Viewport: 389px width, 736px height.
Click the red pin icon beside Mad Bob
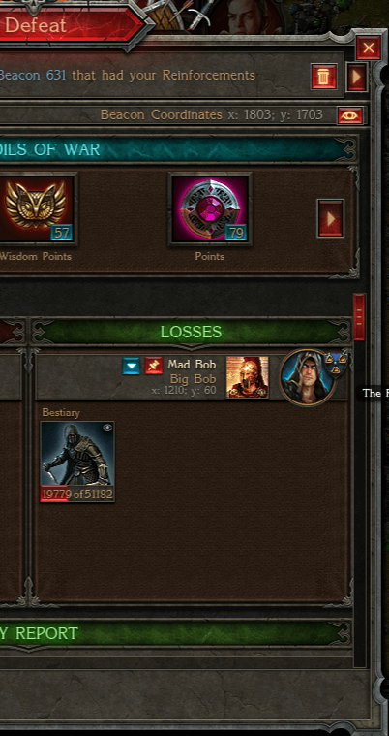point(154,367)
